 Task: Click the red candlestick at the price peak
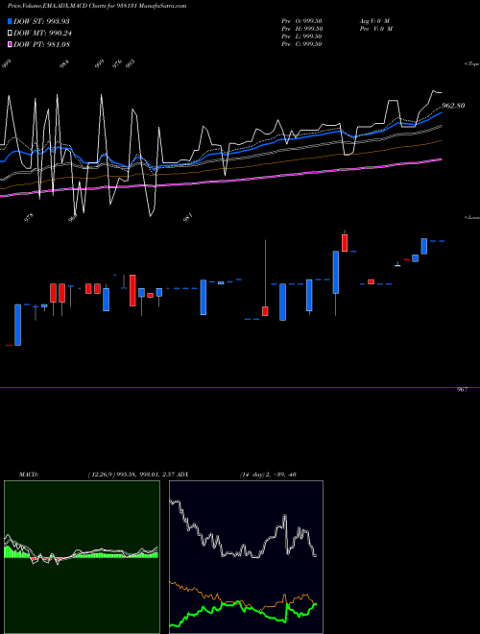click(x=345, y=243)
